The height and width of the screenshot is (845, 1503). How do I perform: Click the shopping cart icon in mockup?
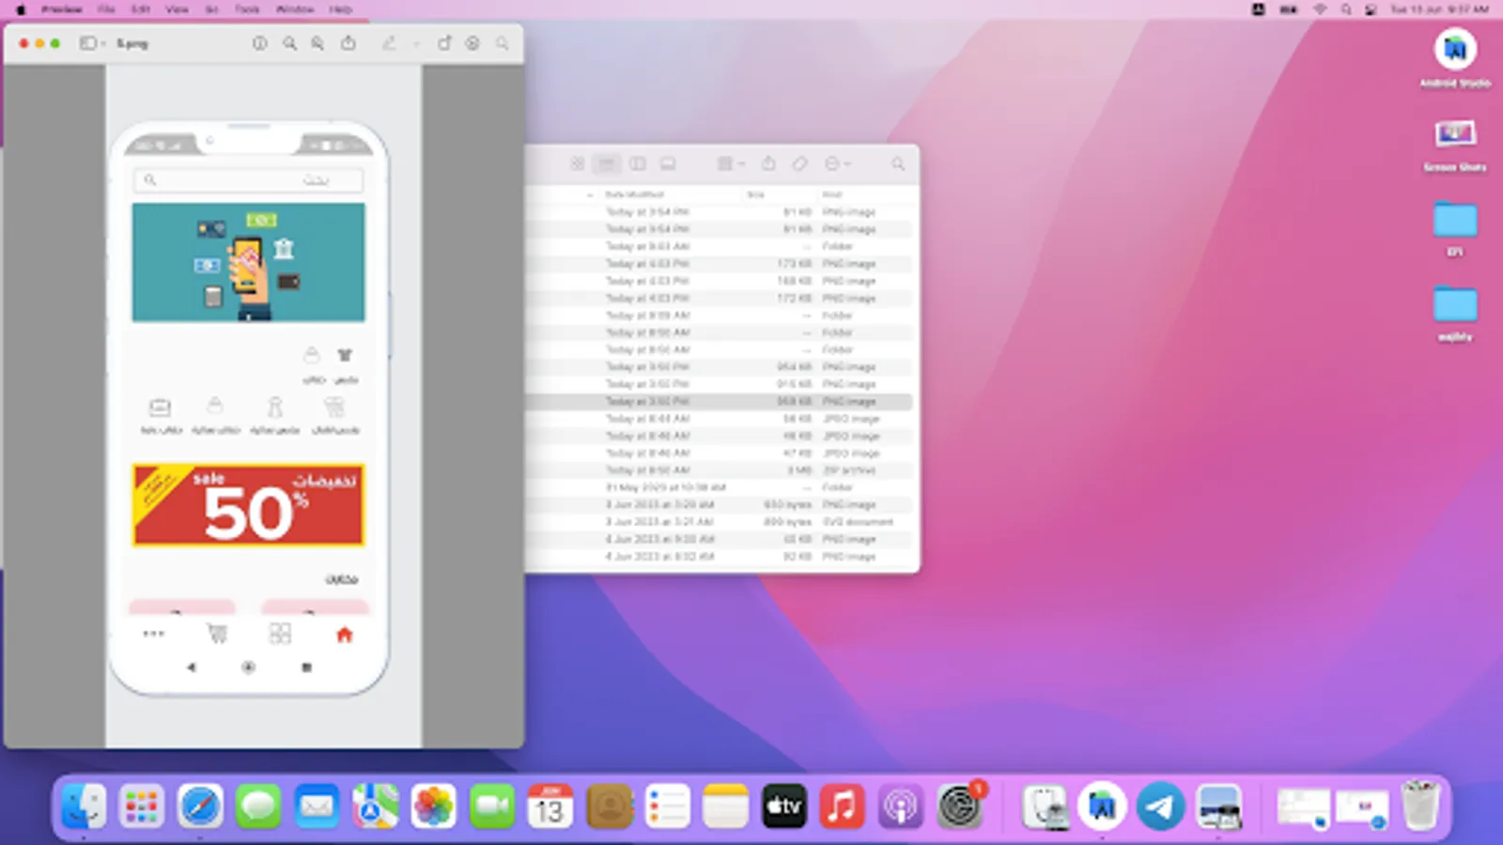coord(217,635)
